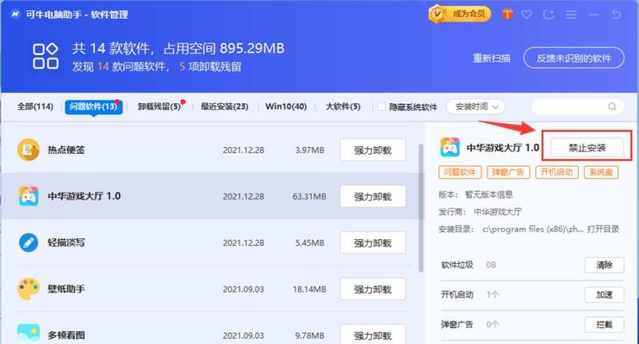Screen dimensions: 639x344
Task: Select the 热点便签 row name
Action: (x=66, y=150)
